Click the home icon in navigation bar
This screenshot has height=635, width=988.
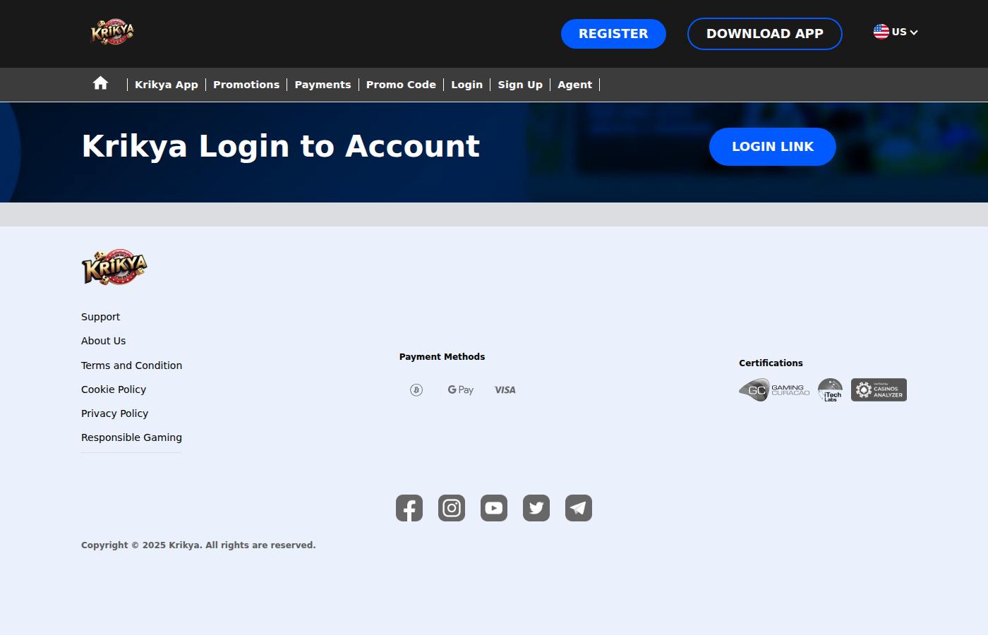[x=100, y=83]
